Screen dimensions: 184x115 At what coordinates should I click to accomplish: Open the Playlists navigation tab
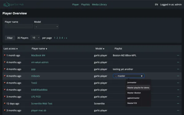tap(85, 5)
